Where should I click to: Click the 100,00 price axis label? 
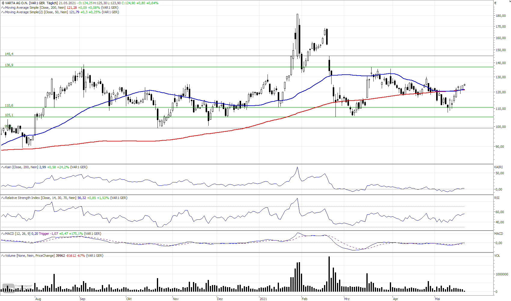[x=501, y=127]
